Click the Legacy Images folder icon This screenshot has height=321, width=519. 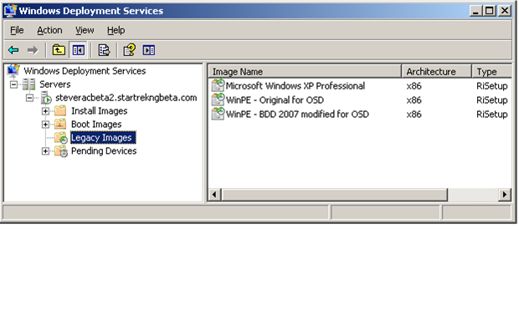point(61,138)
